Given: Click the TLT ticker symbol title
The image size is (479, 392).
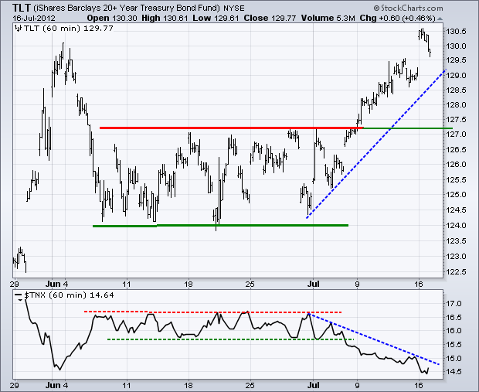Looking at the screenshot, I should [22, 7].
